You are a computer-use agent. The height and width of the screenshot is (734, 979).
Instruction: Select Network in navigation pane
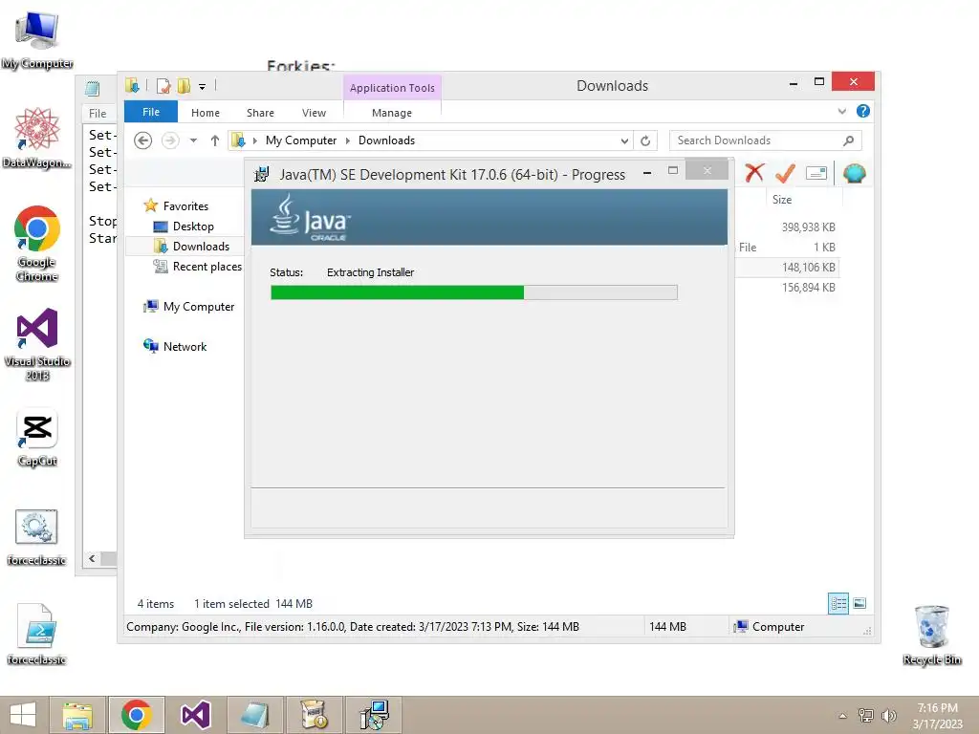185,346
